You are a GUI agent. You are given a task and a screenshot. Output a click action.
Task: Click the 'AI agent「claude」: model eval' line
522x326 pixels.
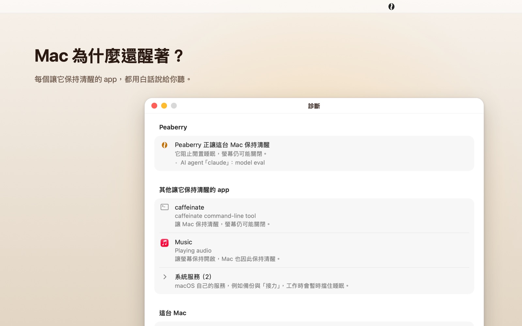click(223, 163)
